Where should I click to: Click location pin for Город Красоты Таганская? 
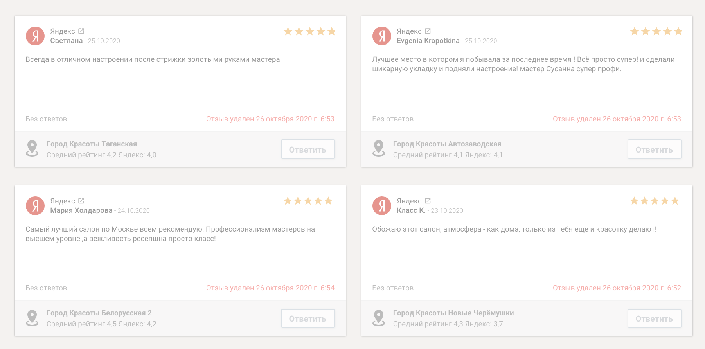[32, 148]
